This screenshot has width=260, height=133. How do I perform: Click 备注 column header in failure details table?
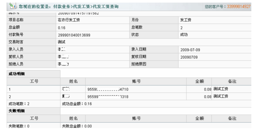point(232,119)
